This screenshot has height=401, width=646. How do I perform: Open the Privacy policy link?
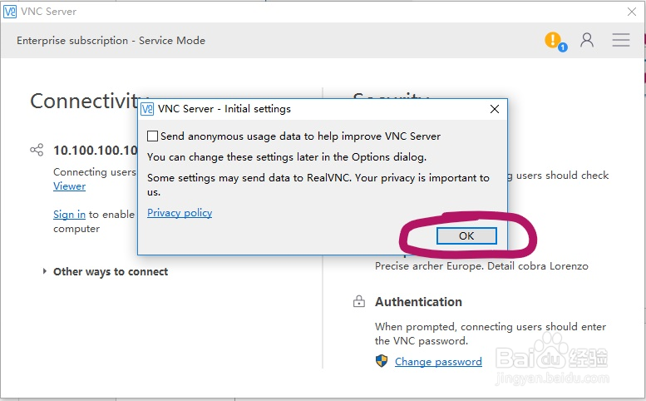pyautogui.click(x=180, y=213)
